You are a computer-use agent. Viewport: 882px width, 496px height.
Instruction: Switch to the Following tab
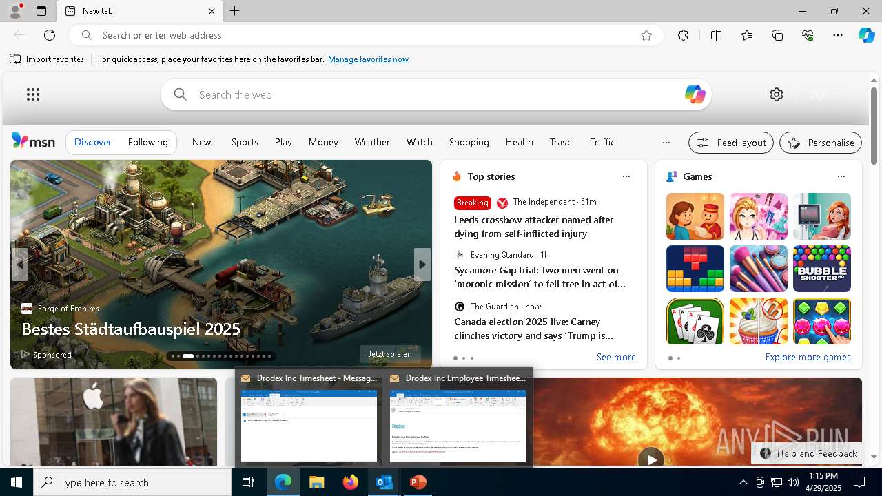click(148, 142)
